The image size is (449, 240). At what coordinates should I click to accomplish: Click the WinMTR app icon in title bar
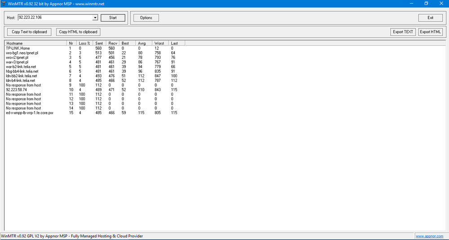coord(4,3)
